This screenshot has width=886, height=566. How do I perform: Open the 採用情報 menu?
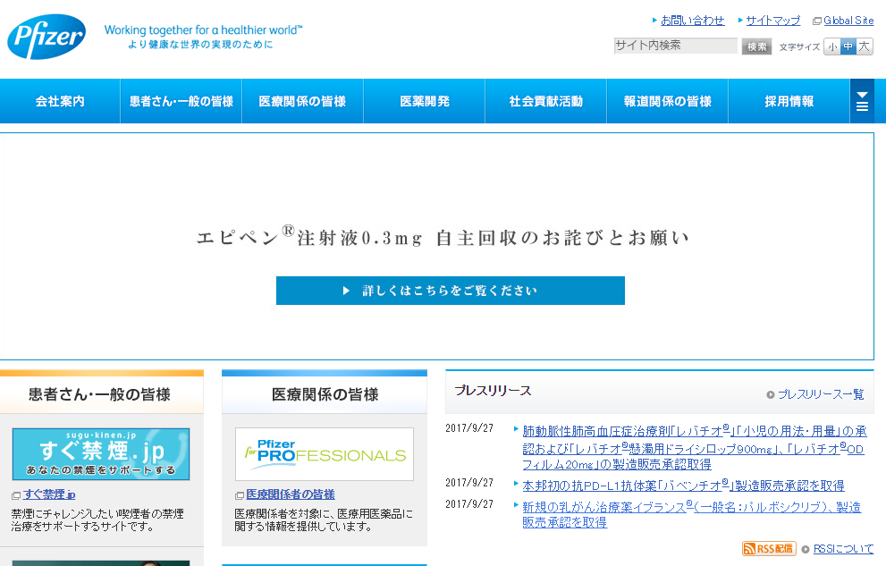[789, 101]
